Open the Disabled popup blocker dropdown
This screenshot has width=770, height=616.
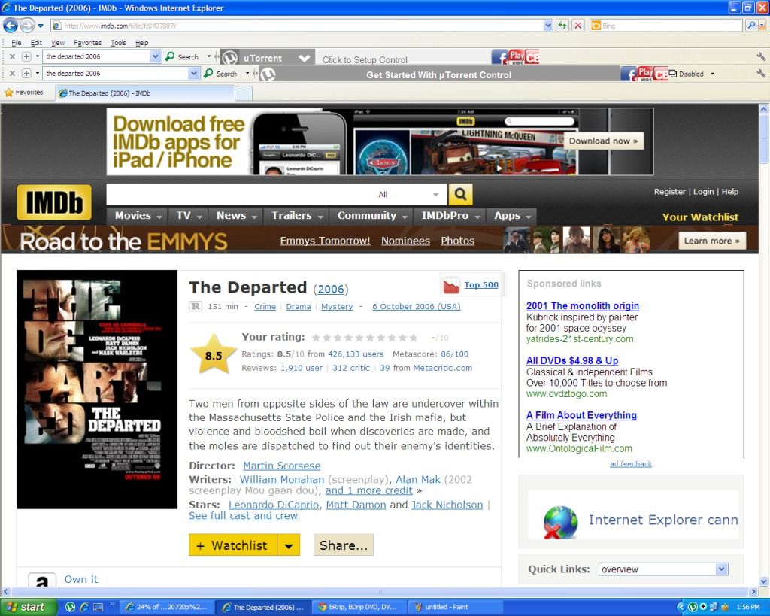coord(712,74)
